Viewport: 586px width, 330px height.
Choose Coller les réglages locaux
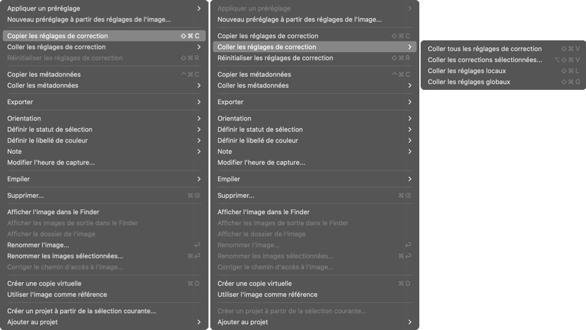point(503,71)
